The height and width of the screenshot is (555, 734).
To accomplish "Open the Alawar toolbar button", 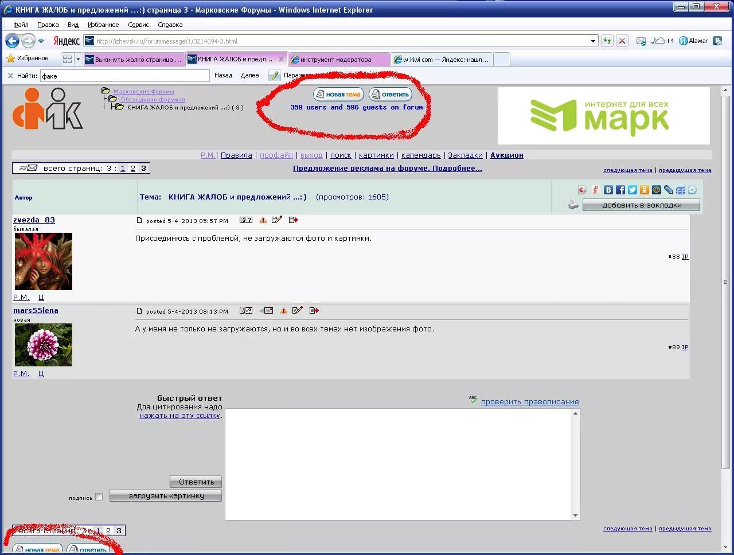I will (693, 41).
